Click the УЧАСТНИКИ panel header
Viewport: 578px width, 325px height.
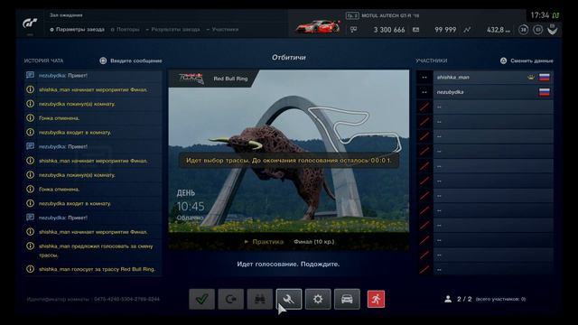point(432,60)
